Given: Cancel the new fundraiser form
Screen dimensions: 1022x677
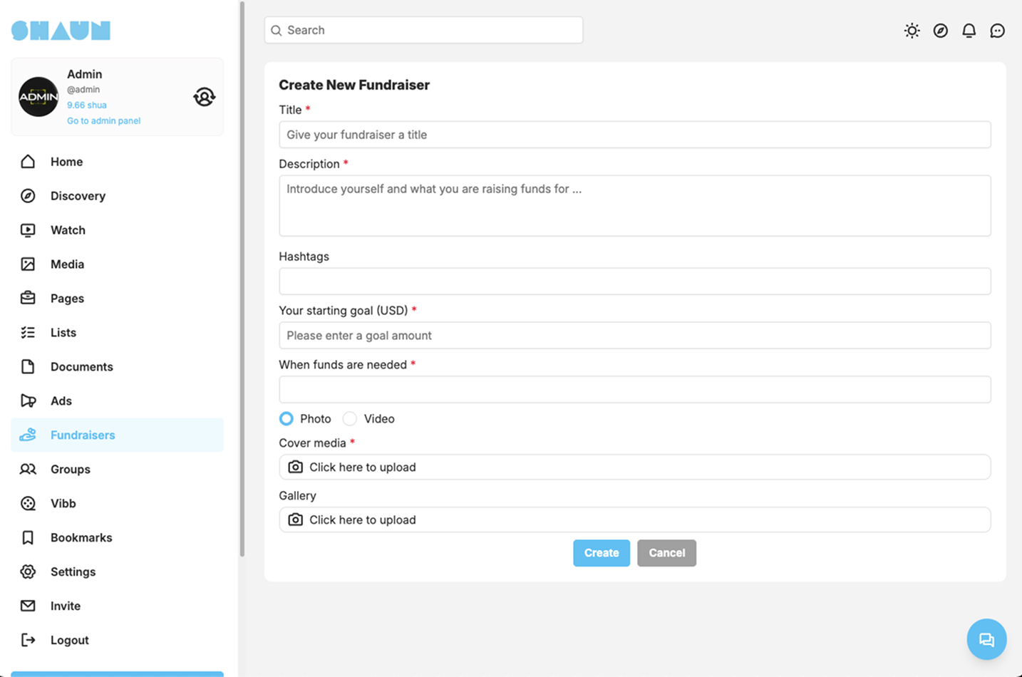Looking at the screenshot, I should click(x=666, y=553).
